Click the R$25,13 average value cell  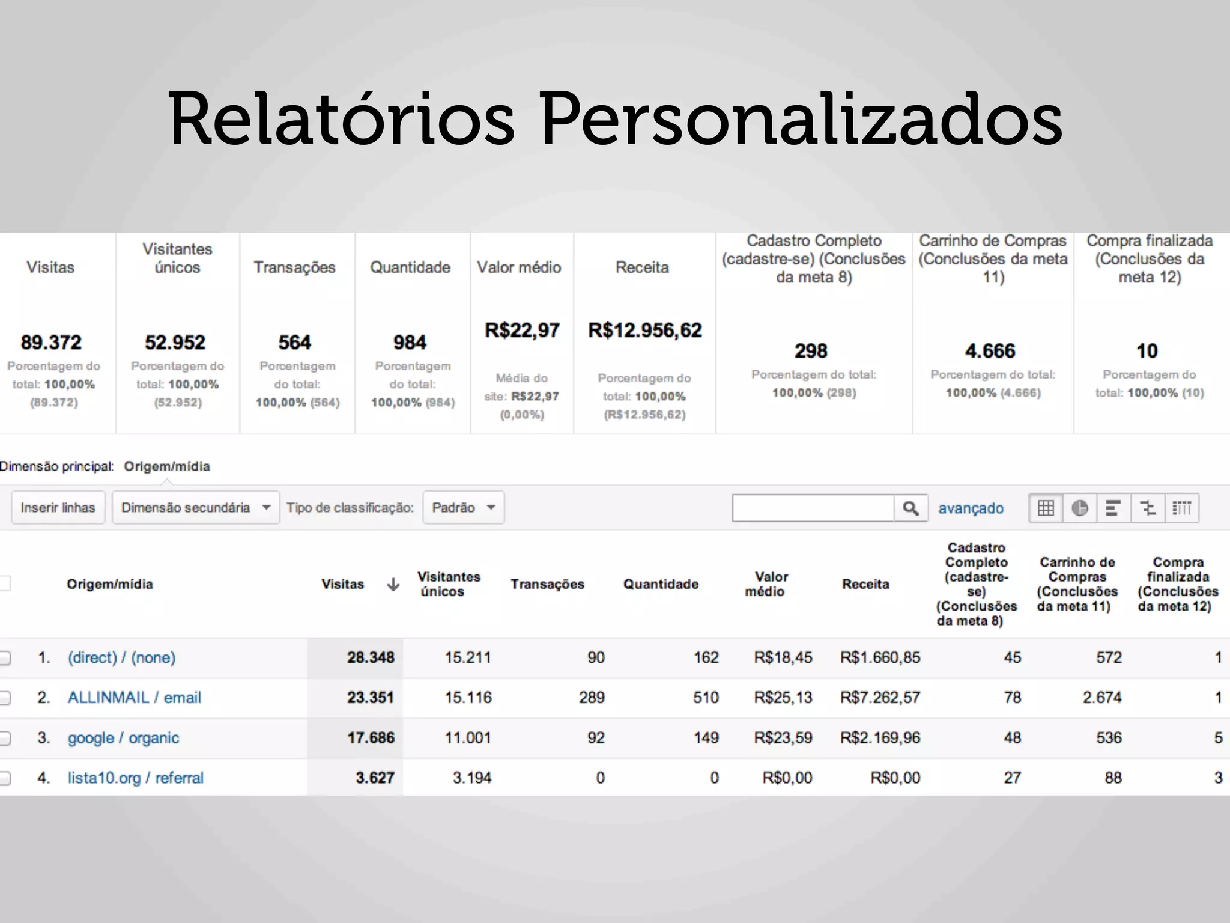tap(783, 698)
